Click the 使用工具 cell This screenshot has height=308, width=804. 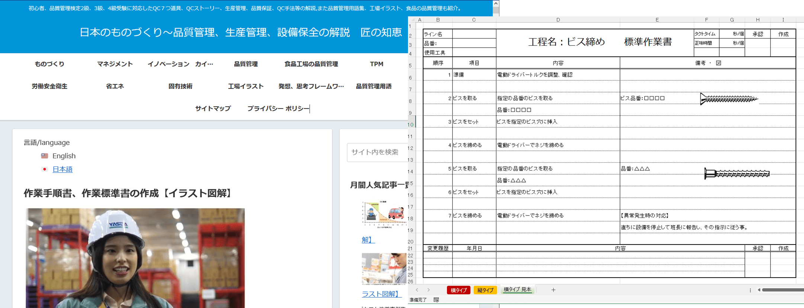pyautogui.click(x=438, y=53)
